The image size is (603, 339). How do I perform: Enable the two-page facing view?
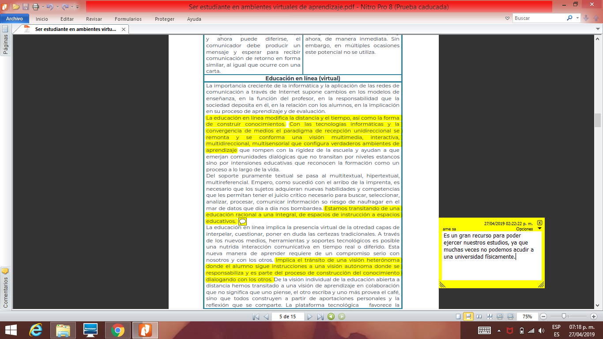(479, 316)
